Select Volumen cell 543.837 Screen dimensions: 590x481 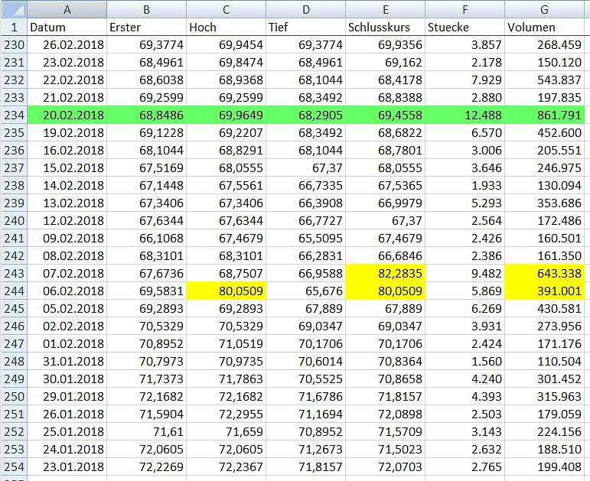point(545,80)
